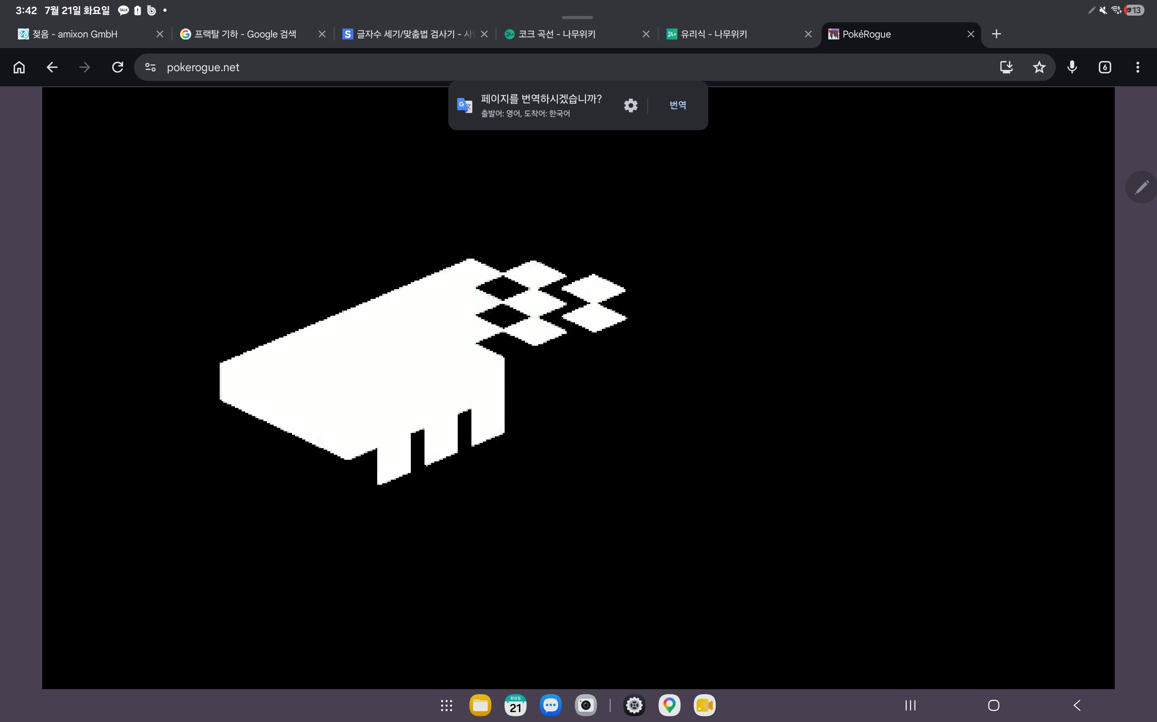Open the camera app in taskbar

coord(586,705)
